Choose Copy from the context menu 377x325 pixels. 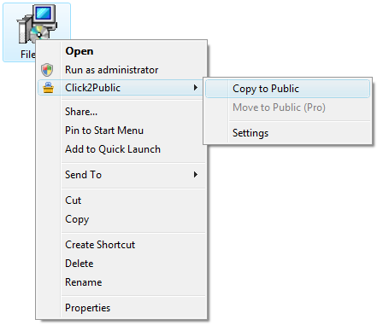[77, 219]
